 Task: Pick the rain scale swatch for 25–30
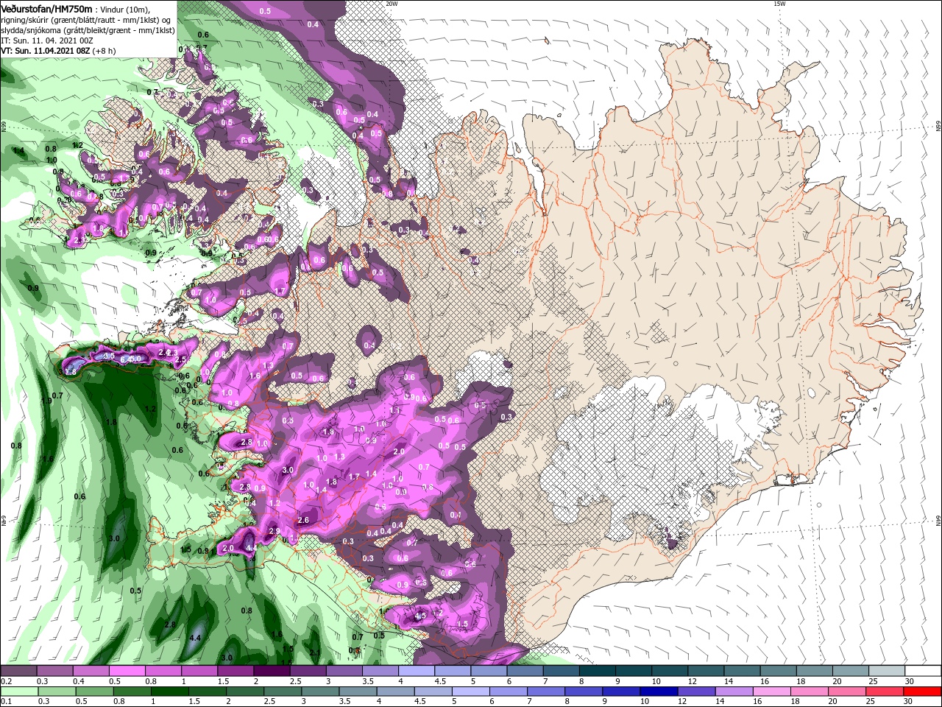click(885, 692)
